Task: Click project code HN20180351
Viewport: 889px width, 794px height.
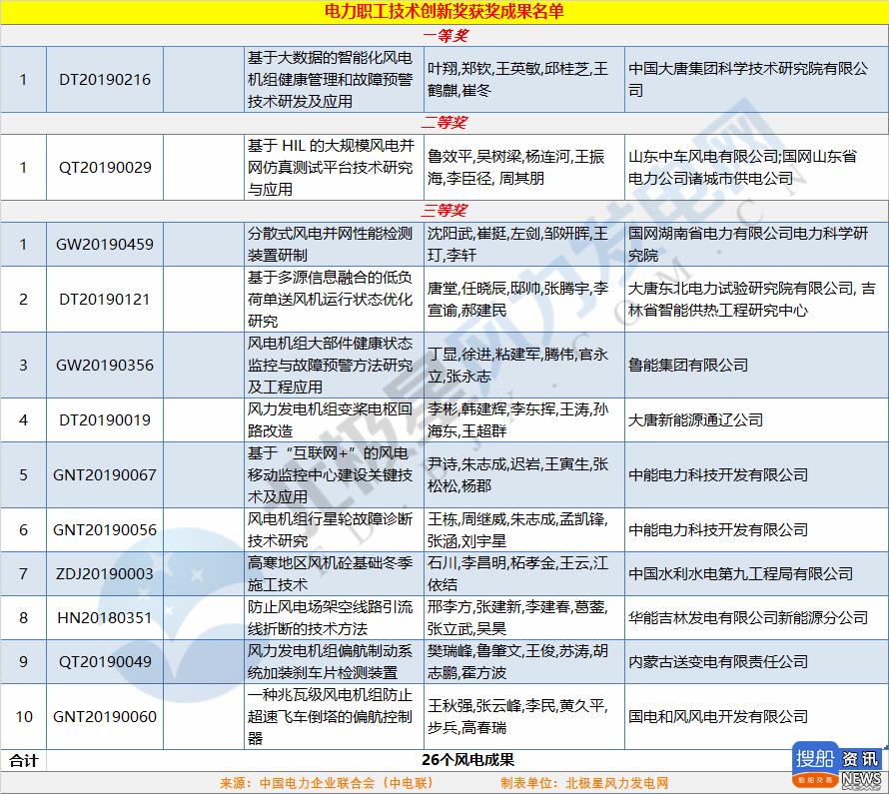Action: coord(105,618)
